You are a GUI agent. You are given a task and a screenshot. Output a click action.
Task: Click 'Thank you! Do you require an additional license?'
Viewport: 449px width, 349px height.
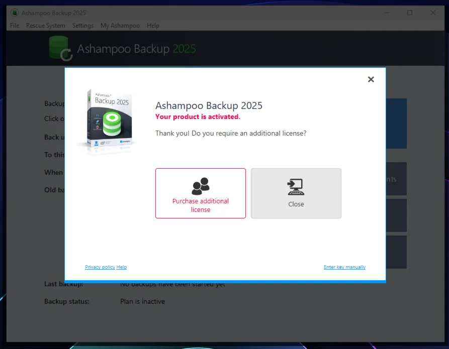[x=231, y=133]
